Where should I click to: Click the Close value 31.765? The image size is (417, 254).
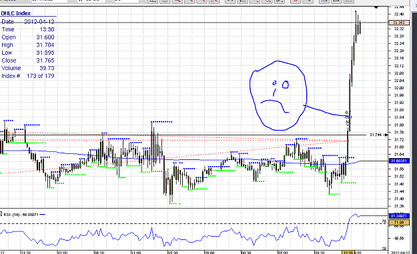click(45, 60)
